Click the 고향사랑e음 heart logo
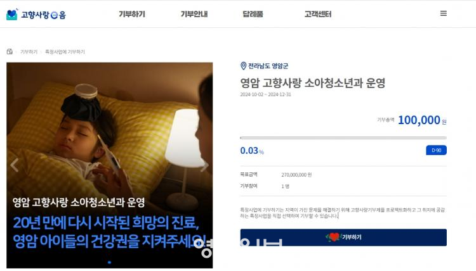 [x=12, y=14]
